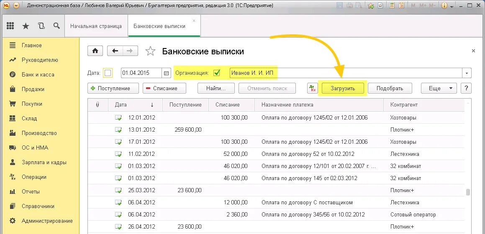Click the Отменить поиск button
This screenshot has height=234, width=485.
click(267, 88)
